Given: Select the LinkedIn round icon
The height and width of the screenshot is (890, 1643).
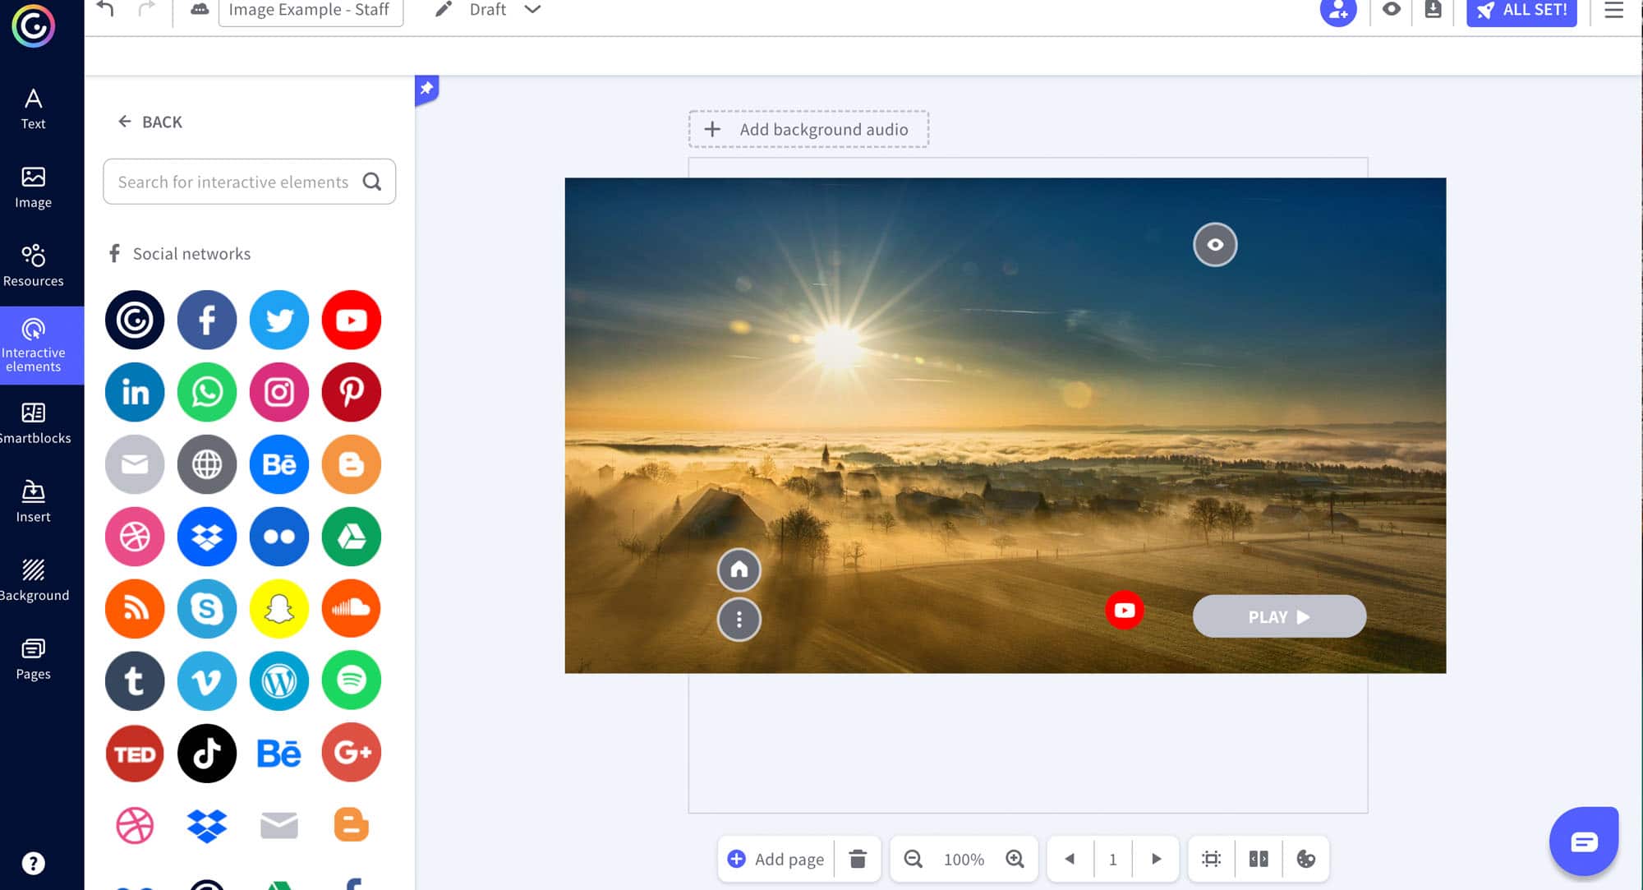Looking at the screenshot, I should click(x=135, y=392).
